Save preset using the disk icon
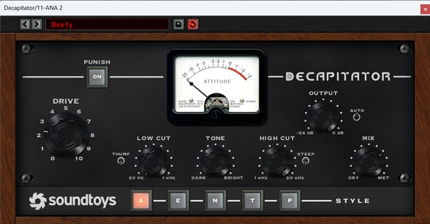This screenshot has height=224, width=430. point(178,25)
